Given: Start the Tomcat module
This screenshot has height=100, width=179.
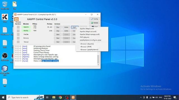Looking at the screenshot, I should (58, 42).
